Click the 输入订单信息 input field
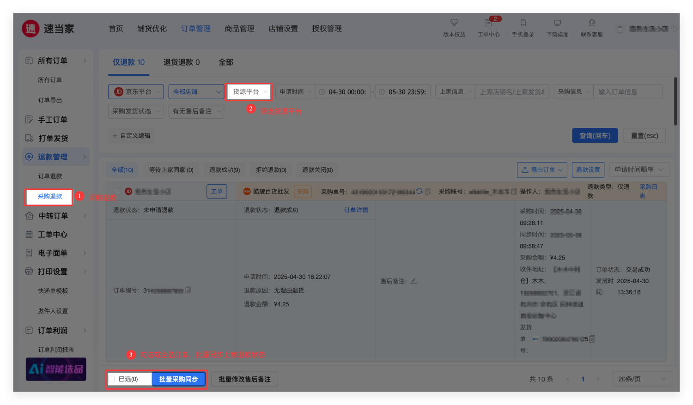 click(628, 92)
